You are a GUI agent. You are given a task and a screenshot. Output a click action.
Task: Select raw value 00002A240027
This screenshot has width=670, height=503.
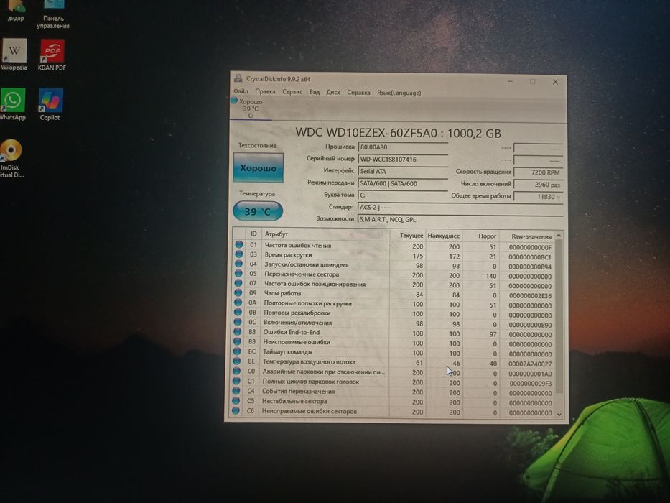pos(530,364)
